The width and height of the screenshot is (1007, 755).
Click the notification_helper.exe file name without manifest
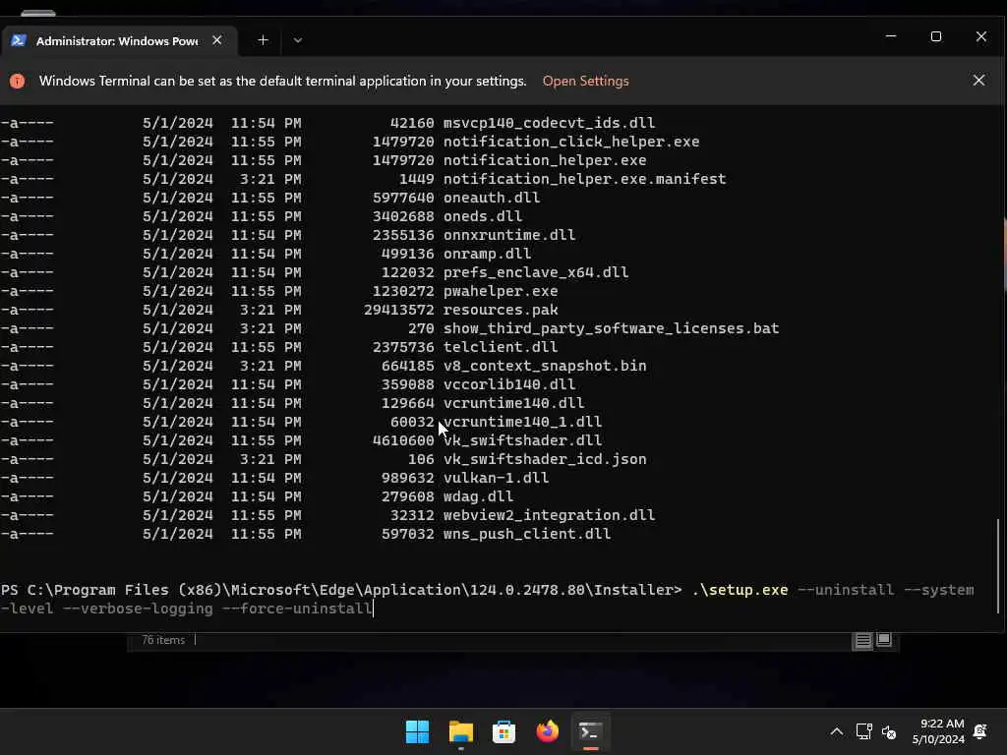tap(545, 160)
